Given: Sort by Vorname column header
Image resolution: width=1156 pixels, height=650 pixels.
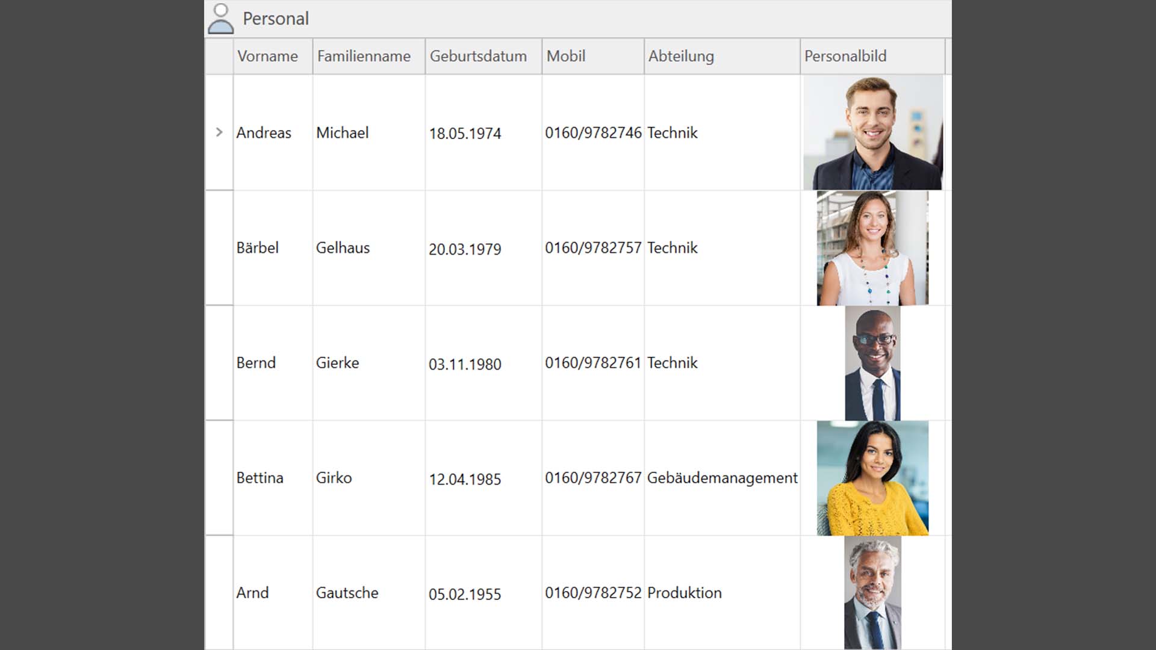Looking at the screenshot, I should [x=267, y=56].
